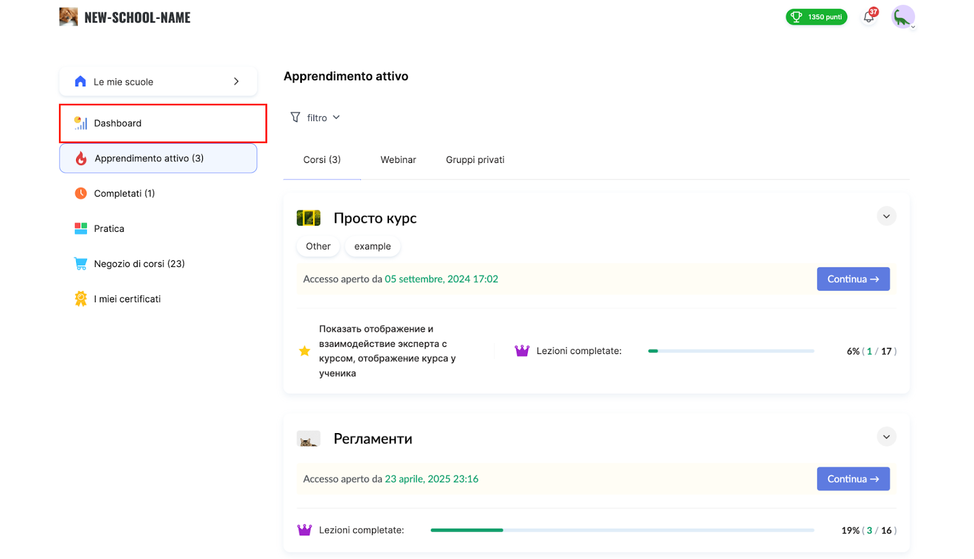Expand the Просто курс course card

coord(886,217)
